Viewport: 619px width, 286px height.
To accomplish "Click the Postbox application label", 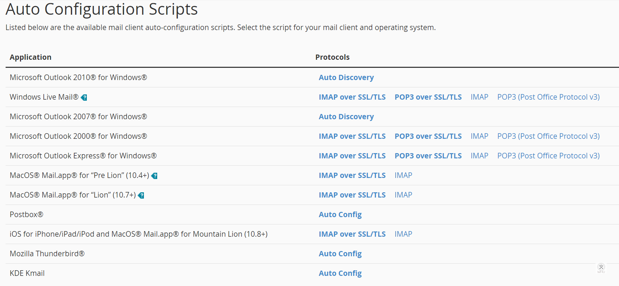I will pyautogui.click(x=27, y=215).
